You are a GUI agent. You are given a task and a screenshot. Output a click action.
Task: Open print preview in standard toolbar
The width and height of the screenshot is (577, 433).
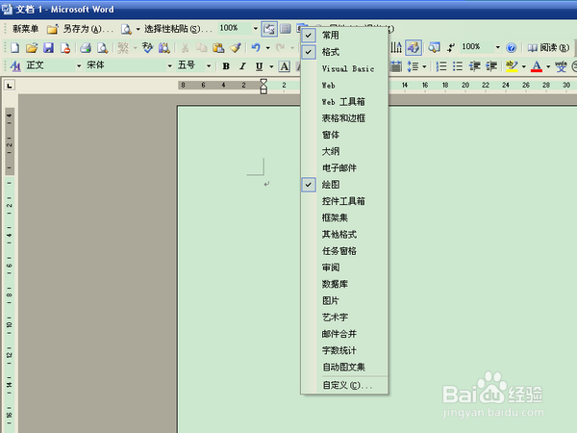[102, 48]
